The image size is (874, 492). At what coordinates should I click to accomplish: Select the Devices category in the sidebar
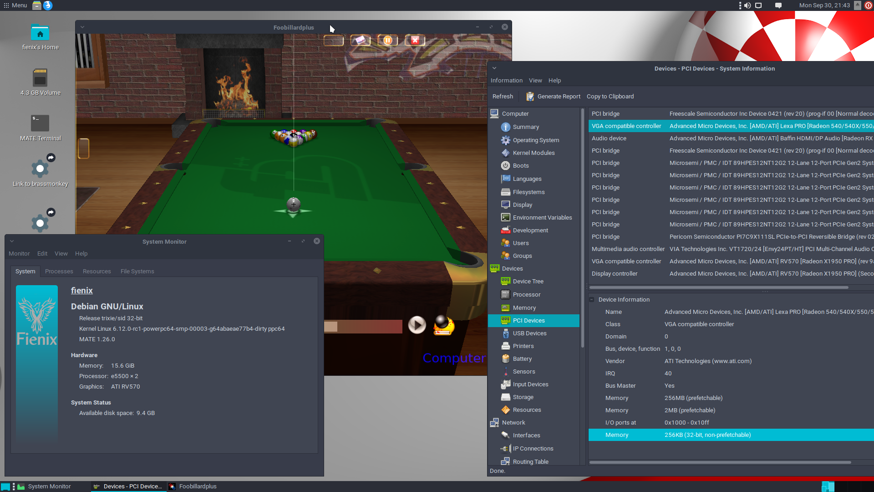[x=512, y=269]
